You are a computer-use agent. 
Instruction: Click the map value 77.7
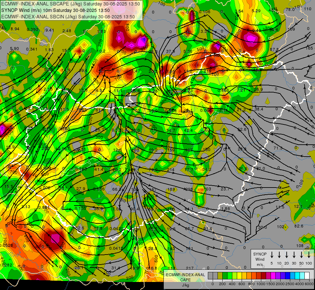tap(189, 170)
